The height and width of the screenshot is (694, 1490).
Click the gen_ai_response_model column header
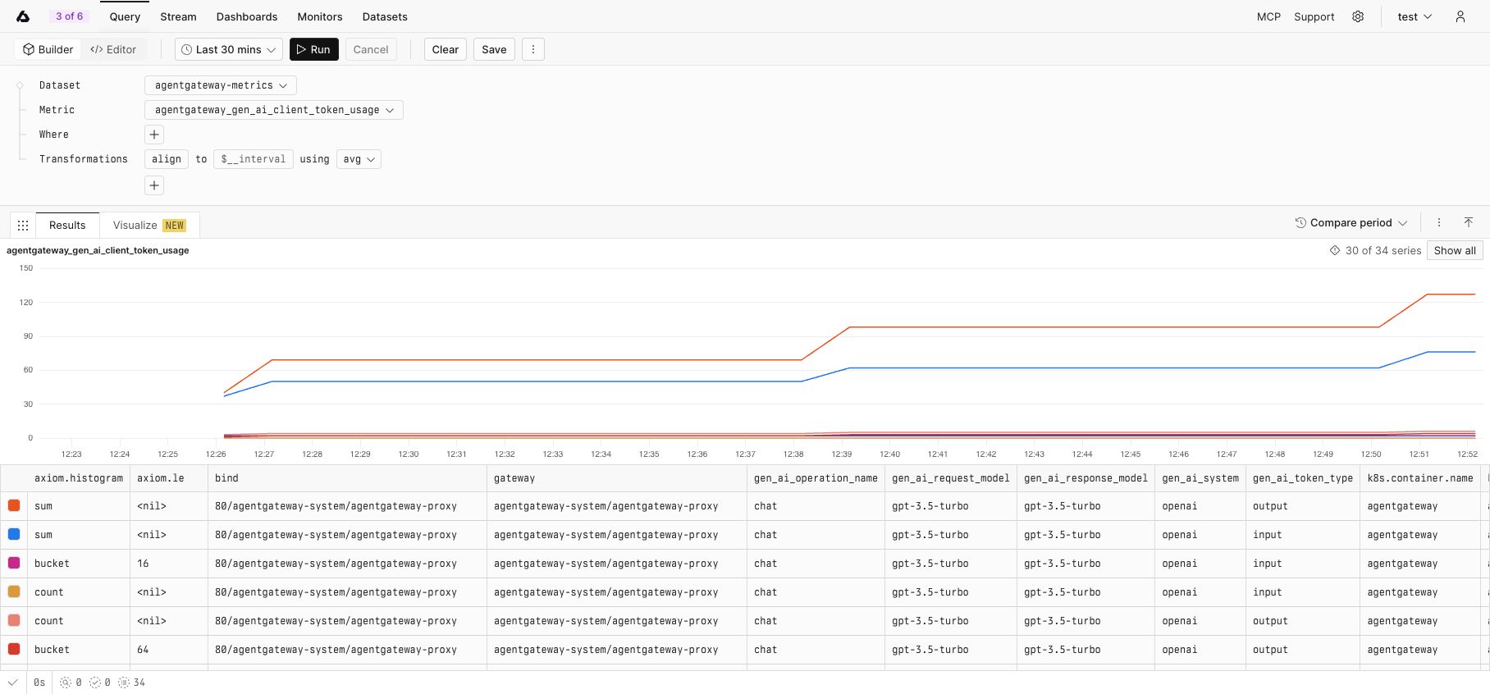1086,478
